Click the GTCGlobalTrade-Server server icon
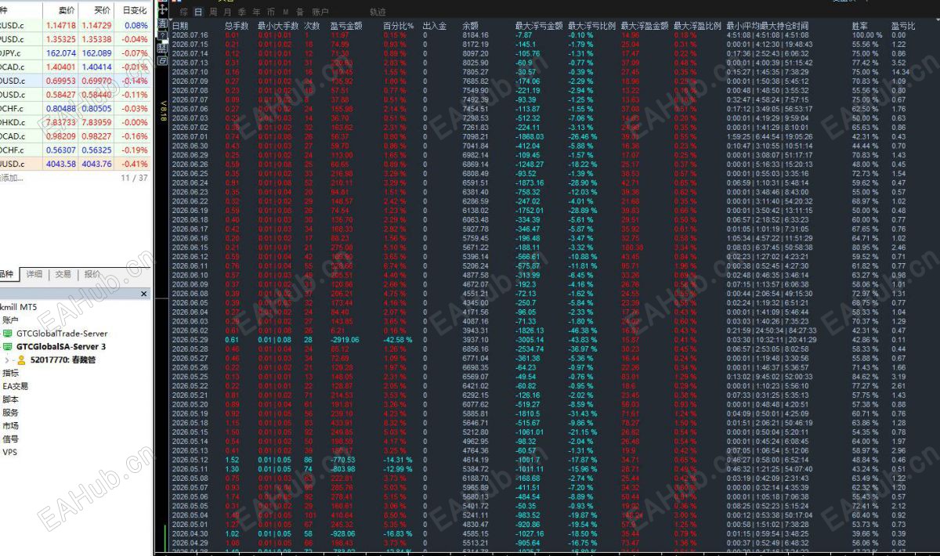940x556 pixels. [8, 333]
